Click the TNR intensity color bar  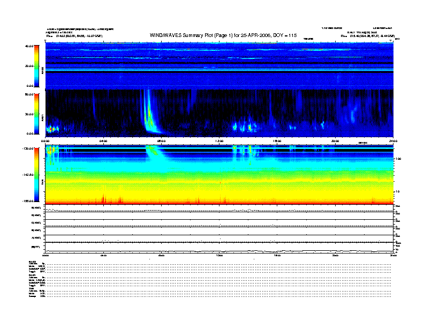(36, 175)
